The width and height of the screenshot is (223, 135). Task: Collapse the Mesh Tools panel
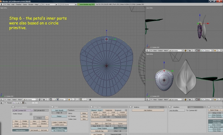[91, 107]
